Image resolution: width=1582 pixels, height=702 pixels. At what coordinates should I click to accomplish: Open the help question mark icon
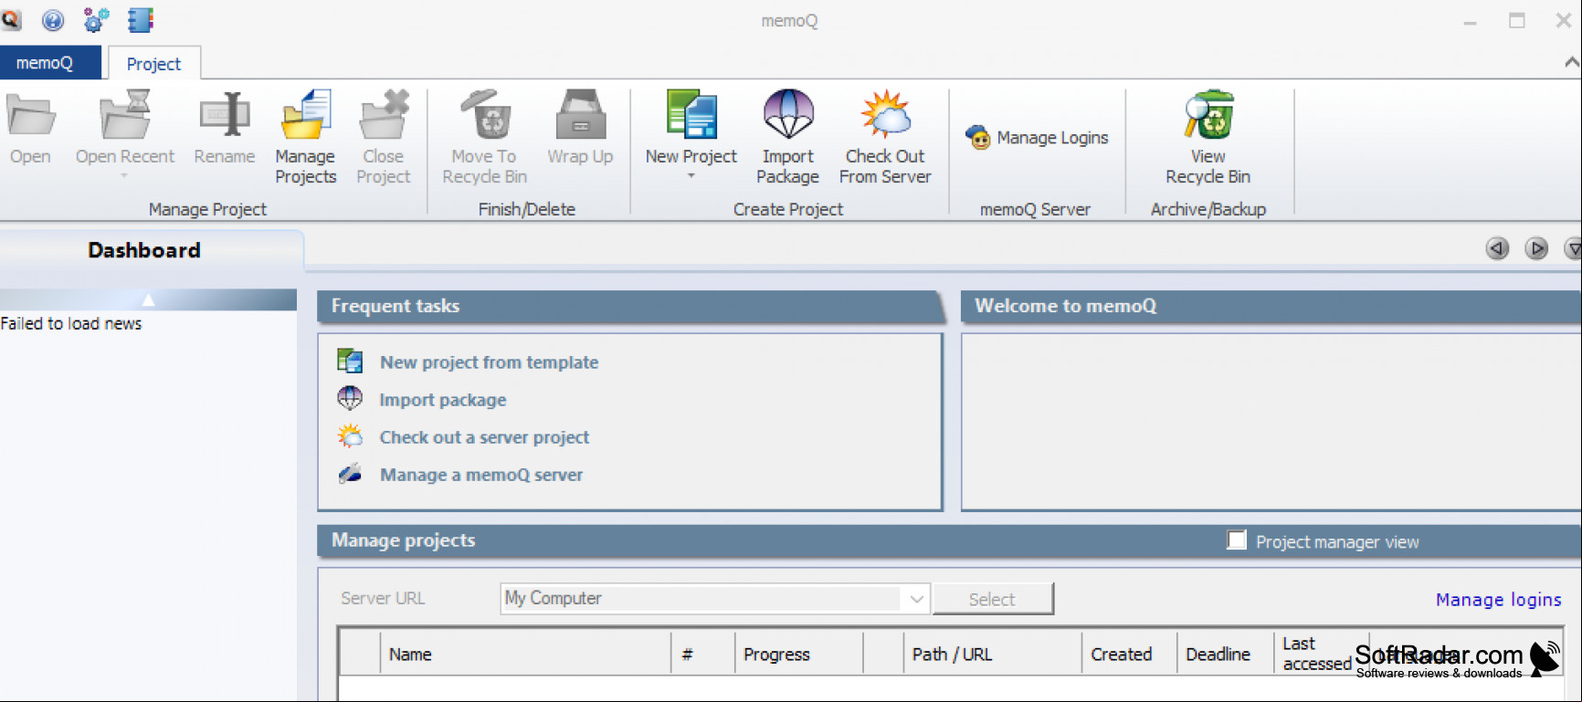coord(53,19)
